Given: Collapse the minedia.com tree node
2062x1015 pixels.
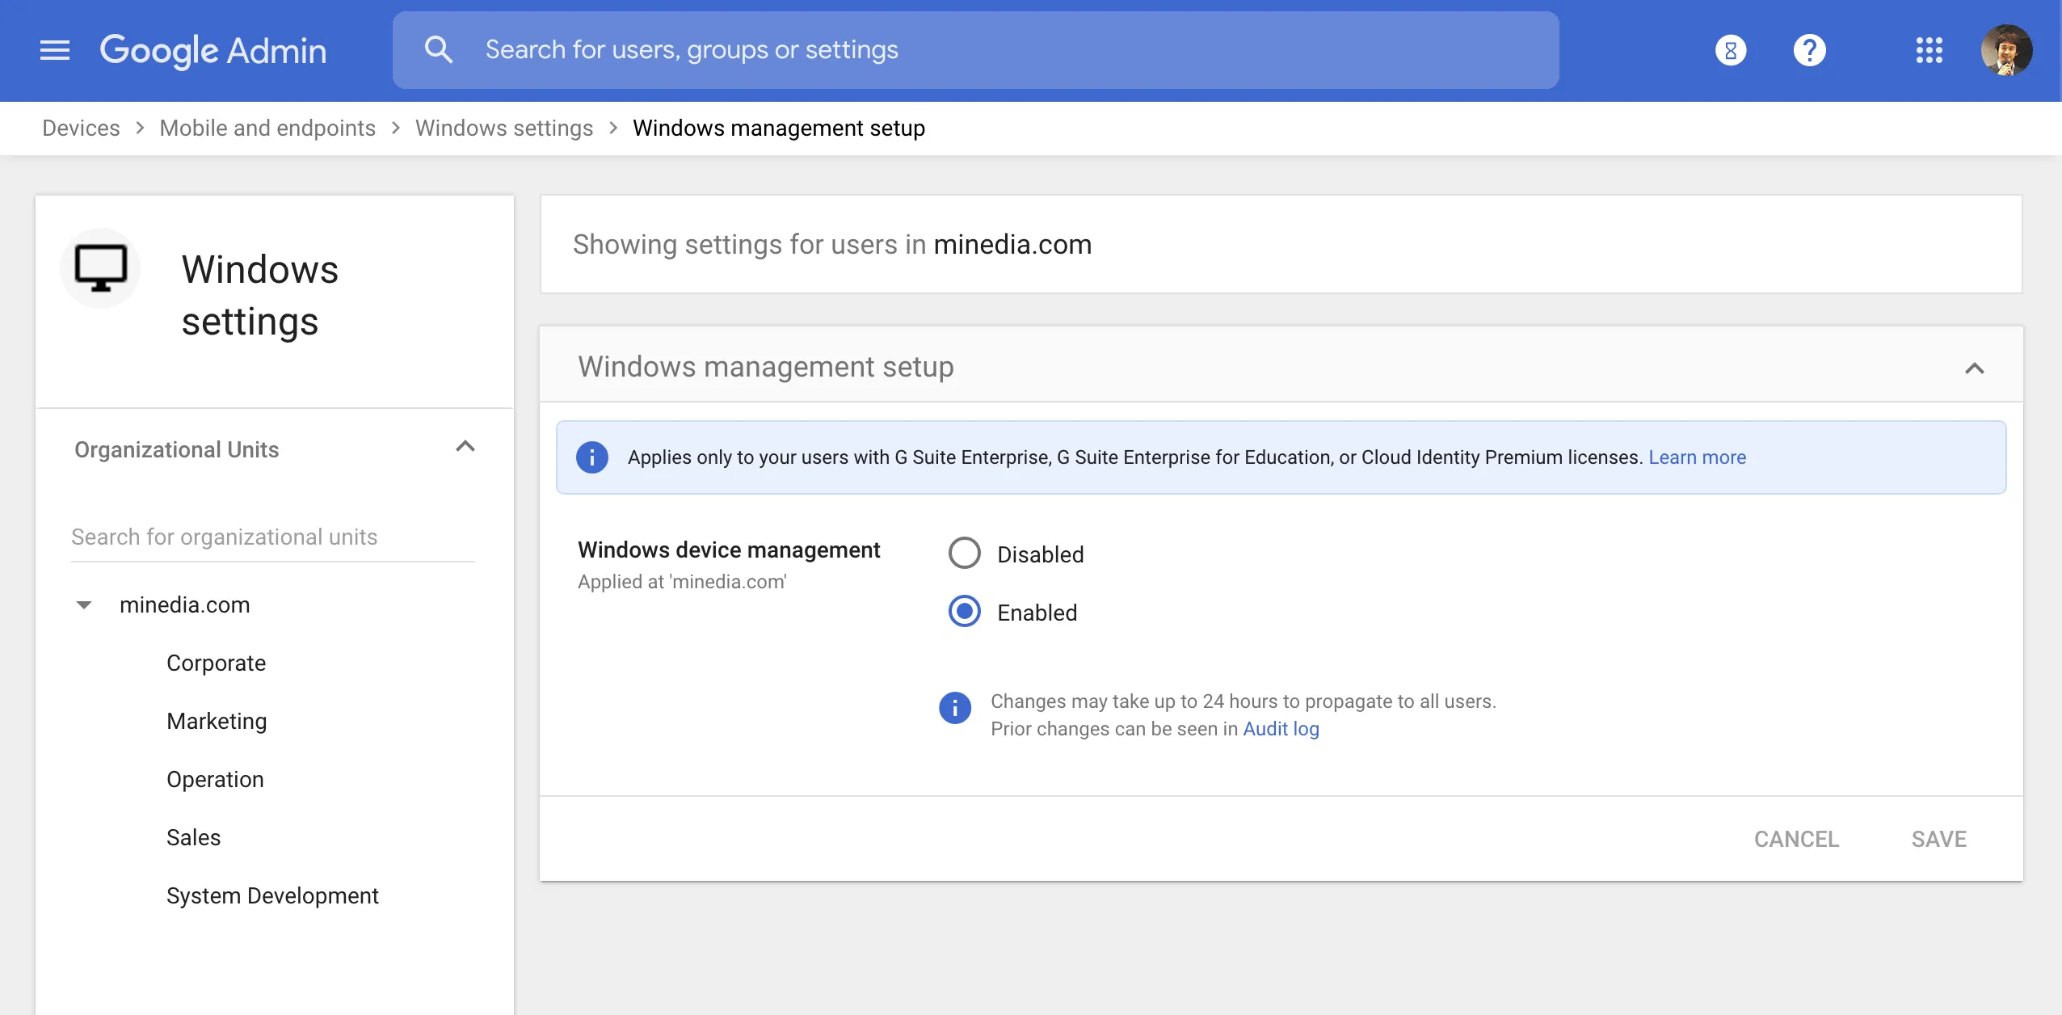Looking at the screenshot, I should click(x=84, y=605).
